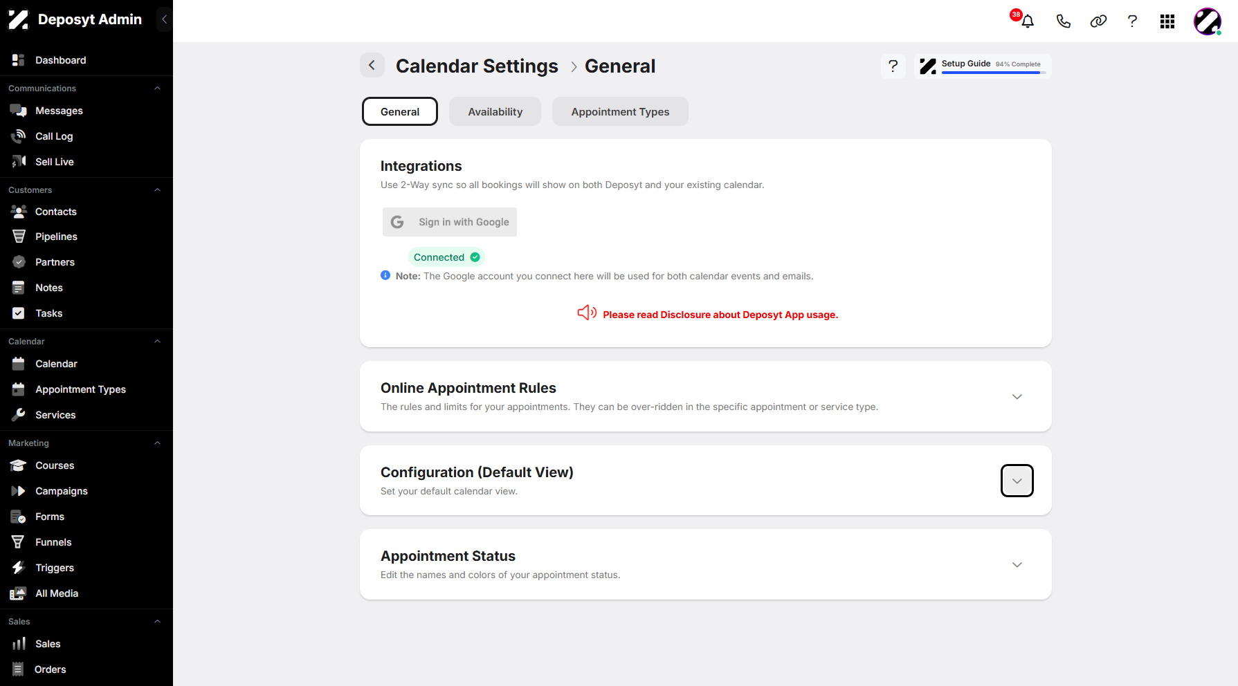This screenshot has width=1238, height=686.
Task: Open the link chain icon in the header
Action: tap(1098, 21)
